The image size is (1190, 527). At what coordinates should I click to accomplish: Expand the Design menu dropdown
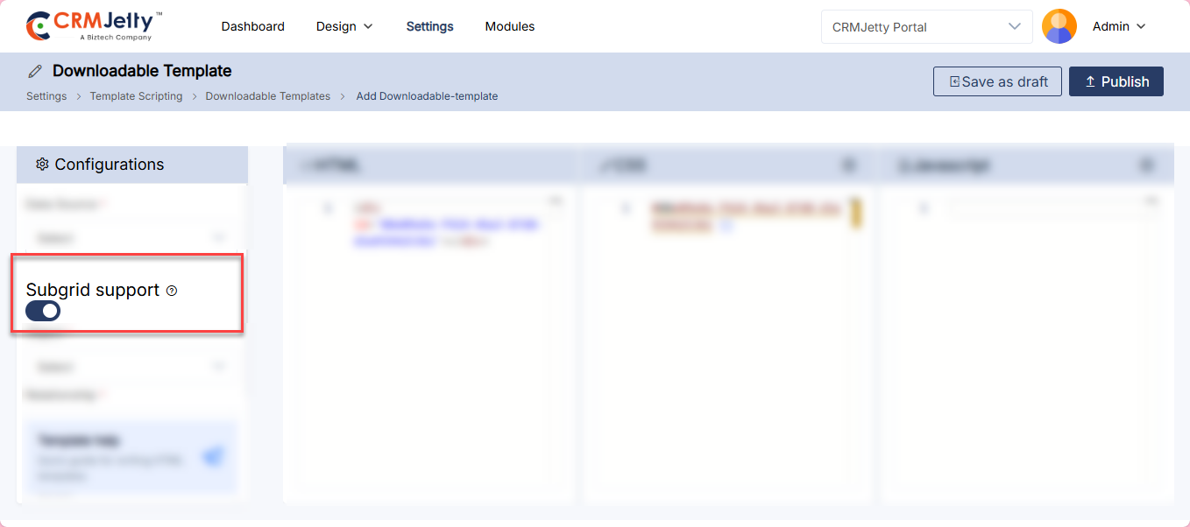pos(344,26)
